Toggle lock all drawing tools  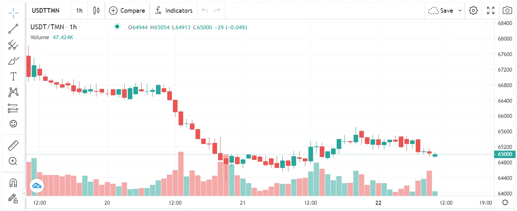[x=13, y=199]
